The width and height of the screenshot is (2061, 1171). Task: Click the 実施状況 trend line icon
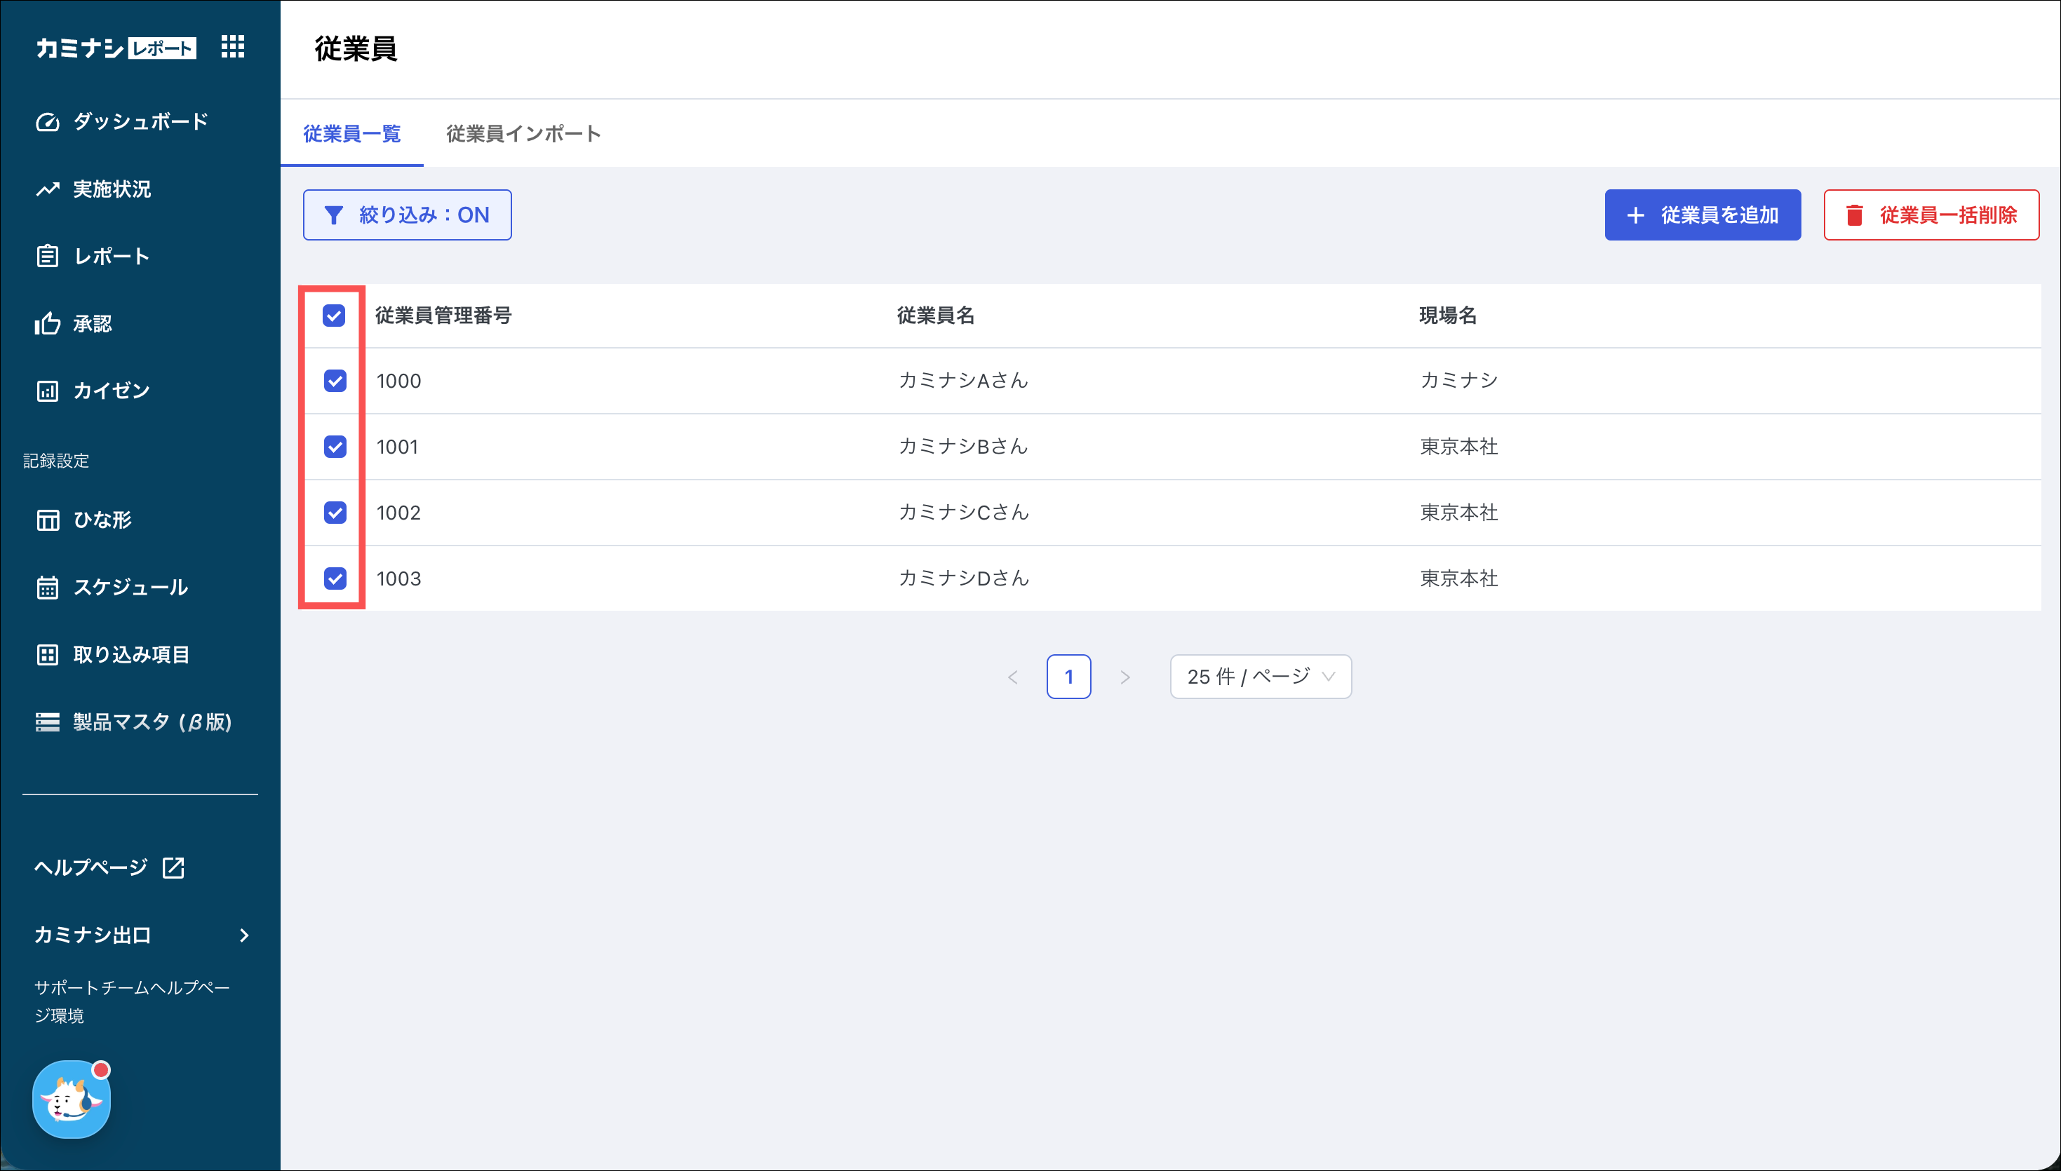(48, 189)
